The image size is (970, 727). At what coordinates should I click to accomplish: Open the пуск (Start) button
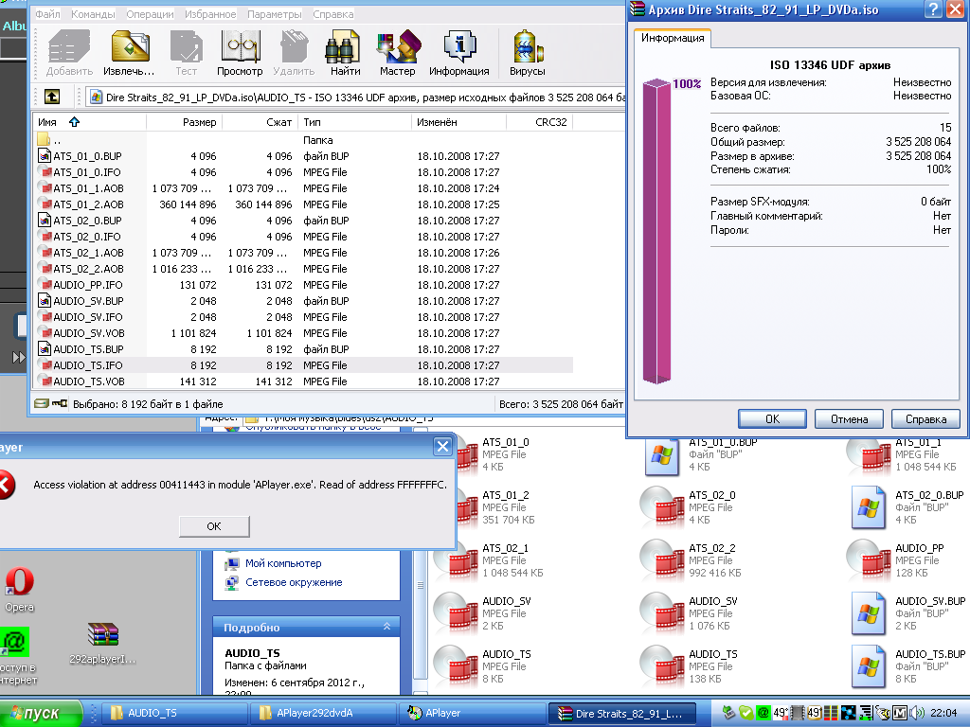[x=41, y=714]
